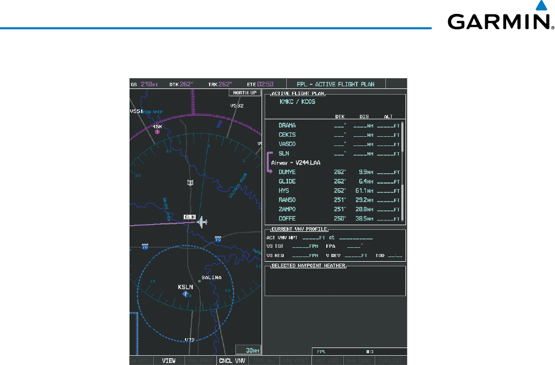Click the aircraft symbol on the map

[x=202, y=222]
